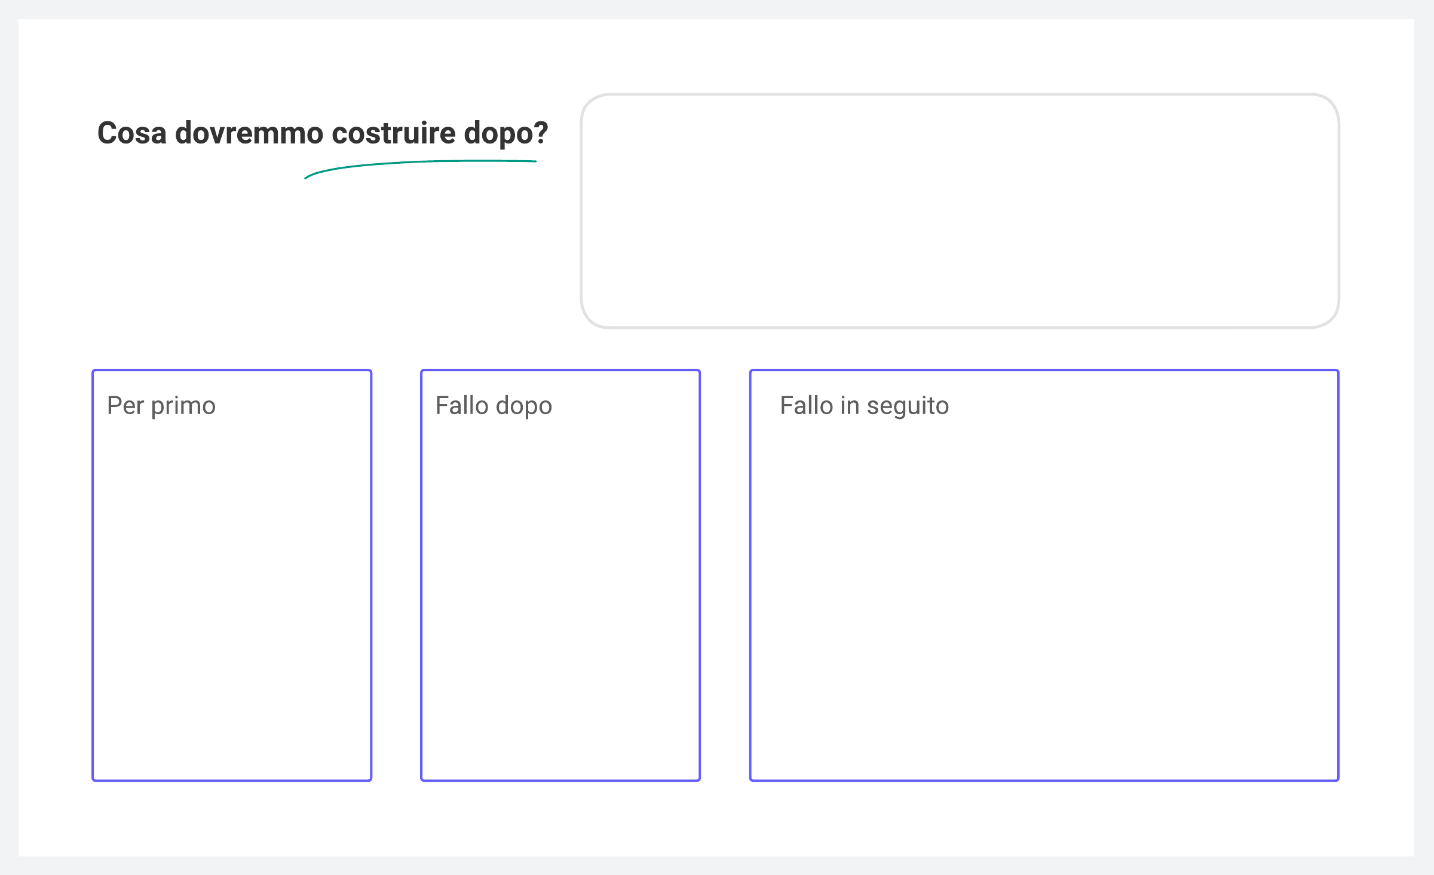Screen dimensions: 1434x875
Task: Click the word costruire in the heading
Action: pyautogui.click(x=393, y=133)
